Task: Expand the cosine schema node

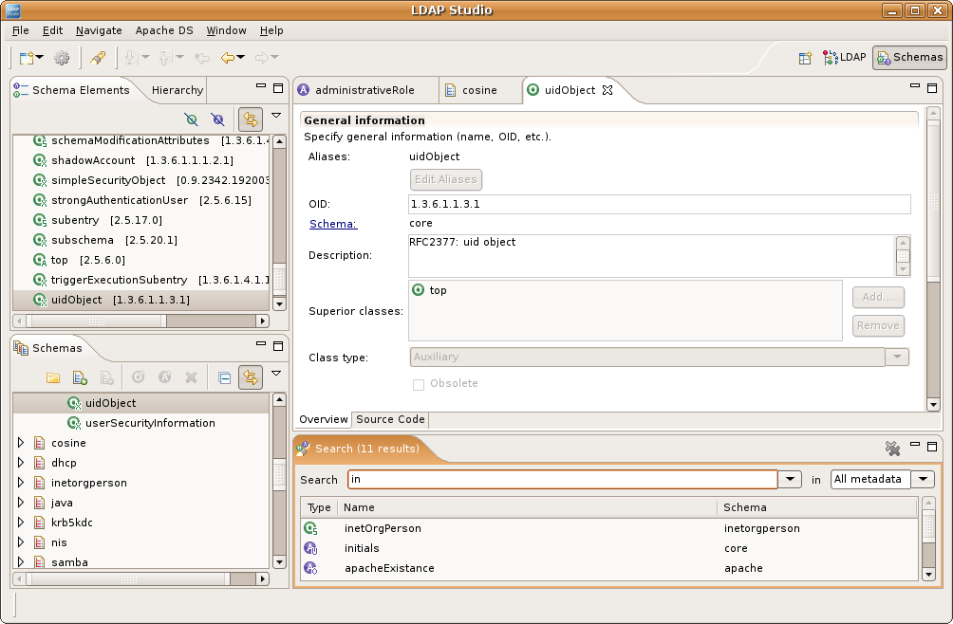Action: (21, 443)
